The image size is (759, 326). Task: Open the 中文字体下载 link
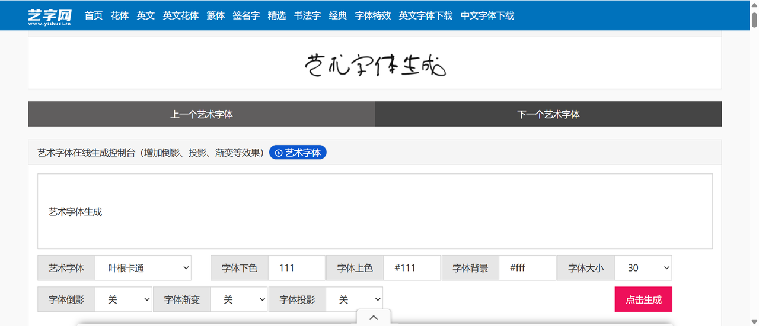487,15
